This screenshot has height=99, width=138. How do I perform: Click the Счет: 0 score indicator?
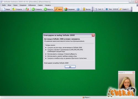tap(99, 9)
